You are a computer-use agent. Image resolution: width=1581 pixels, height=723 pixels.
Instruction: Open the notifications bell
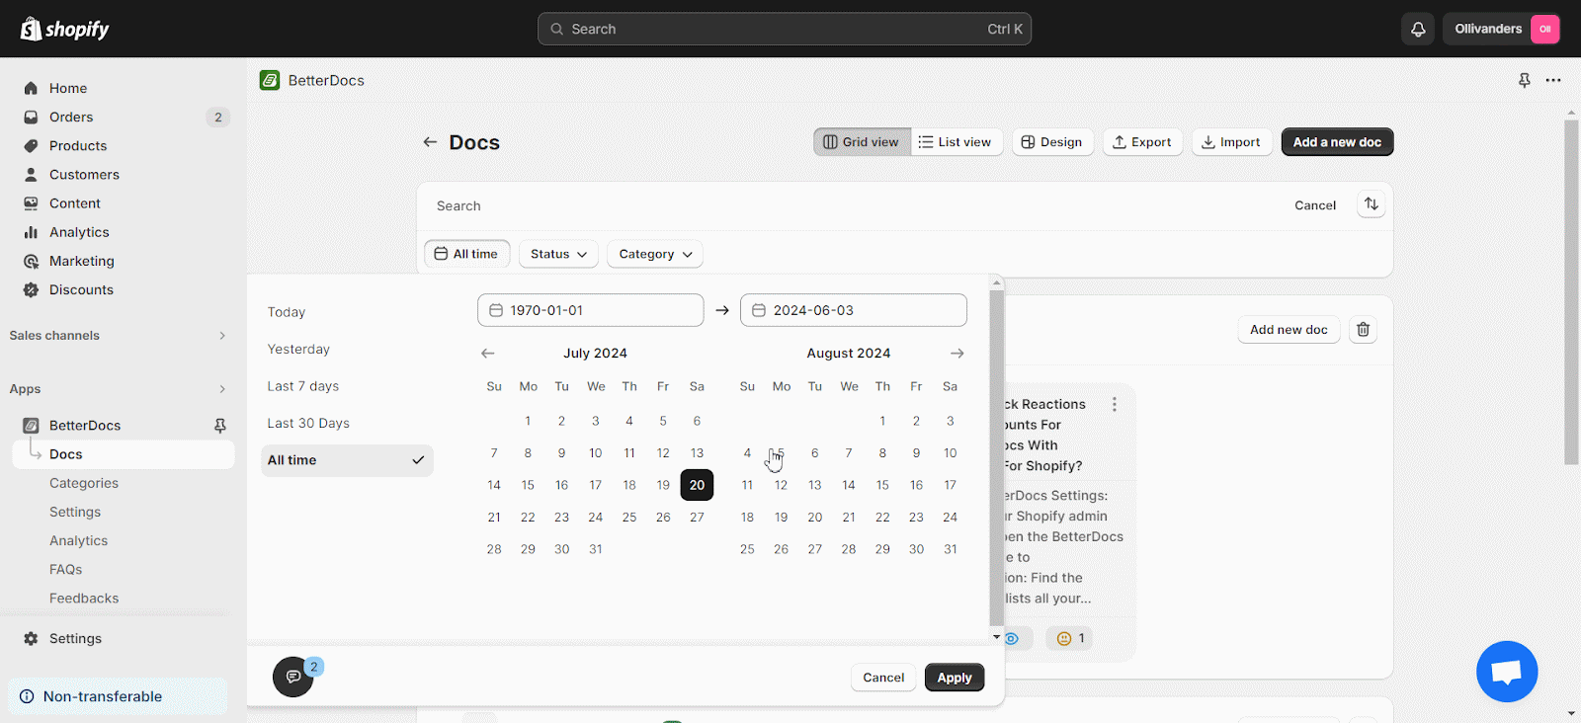[1418, 29]
